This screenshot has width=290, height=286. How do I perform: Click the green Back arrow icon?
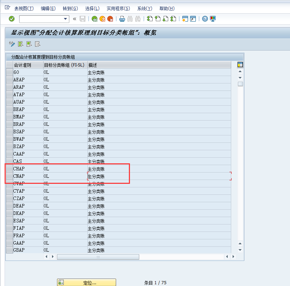coord(94,19)
